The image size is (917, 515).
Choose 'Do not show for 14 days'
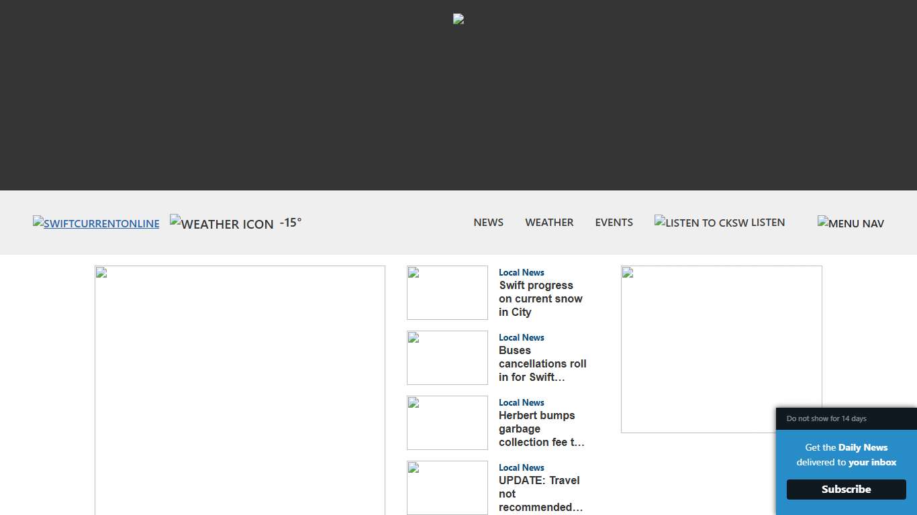(x=826, y=418)
